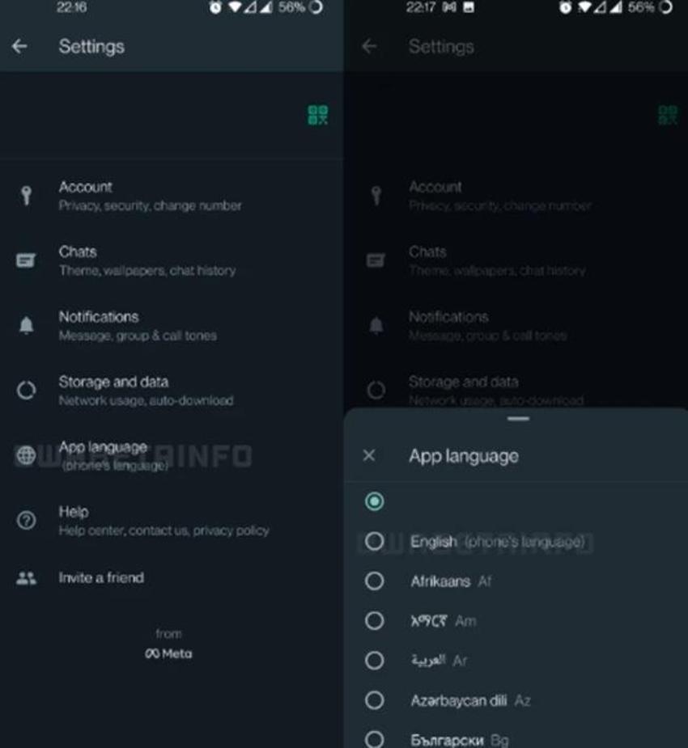Tap the key icon next to Account
688x748 pixels.
[x=26, y=196]
